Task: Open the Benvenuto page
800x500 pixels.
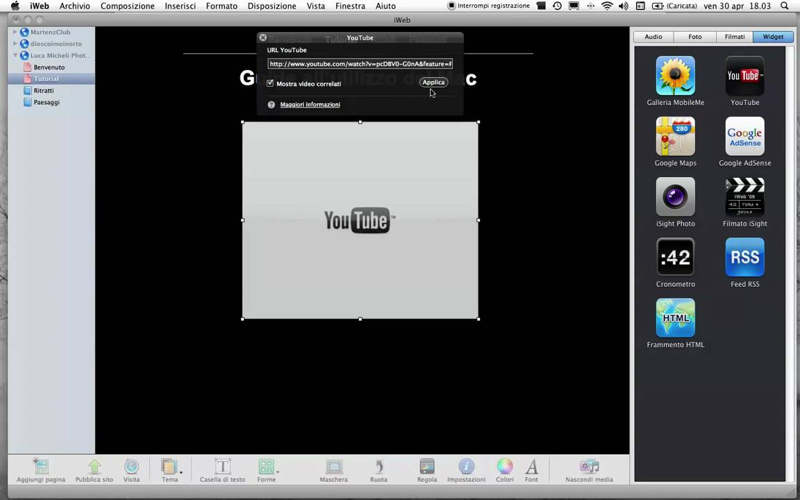Action: (51, 67)
